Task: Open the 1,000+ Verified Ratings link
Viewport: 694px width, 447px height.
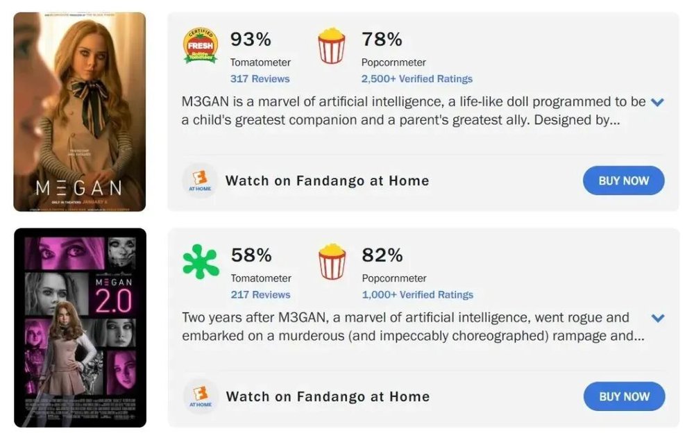Action: pos(417,295)
